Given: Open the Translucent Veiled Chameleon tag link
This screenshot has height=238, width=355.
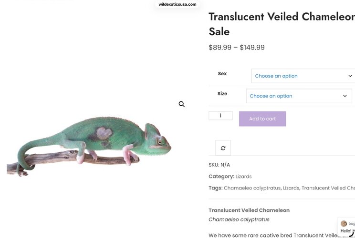Looking at the screenshot, I should [328, 188].
